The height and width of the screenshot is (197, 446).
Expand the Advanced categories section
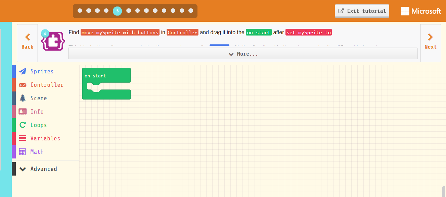pyautogui.click(x=45, y=169)
